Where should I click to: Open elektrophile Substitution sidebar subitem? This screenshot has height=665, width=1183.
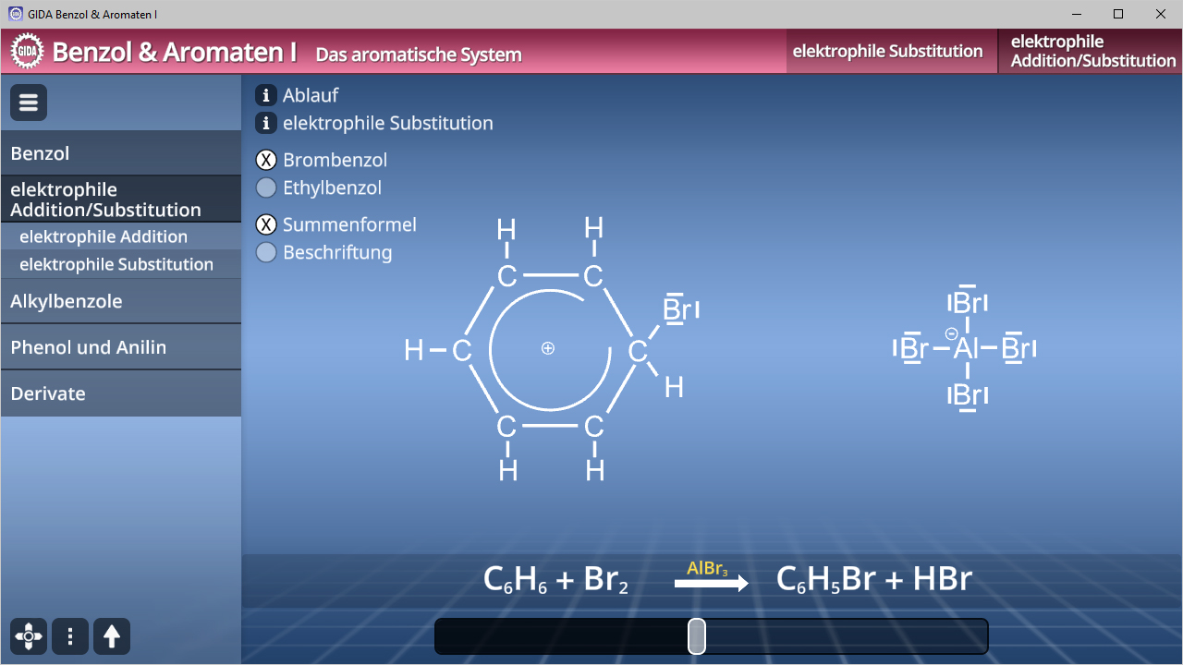116,264
